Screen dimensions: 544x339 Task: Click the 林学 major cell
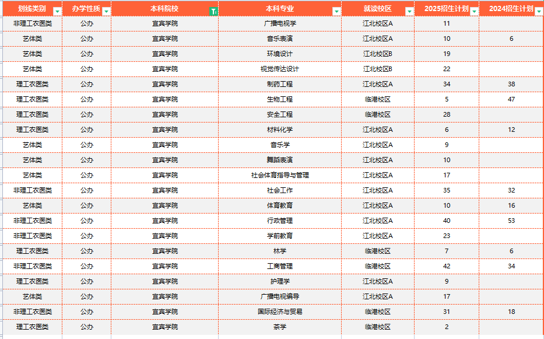pyautogui.click(x=280, y=251)
